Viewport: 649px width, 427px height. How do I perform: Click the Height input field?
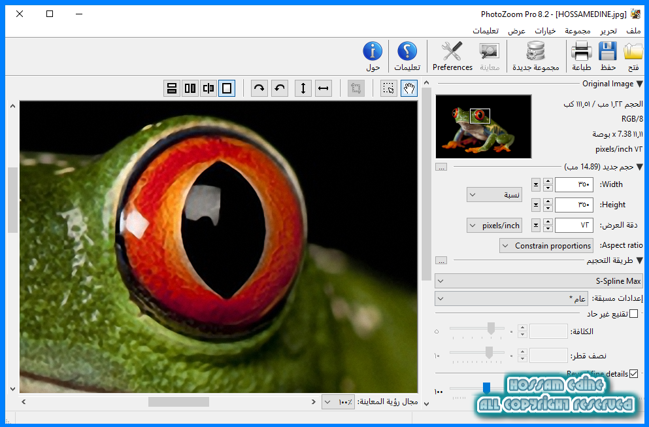tap(574, 205)
